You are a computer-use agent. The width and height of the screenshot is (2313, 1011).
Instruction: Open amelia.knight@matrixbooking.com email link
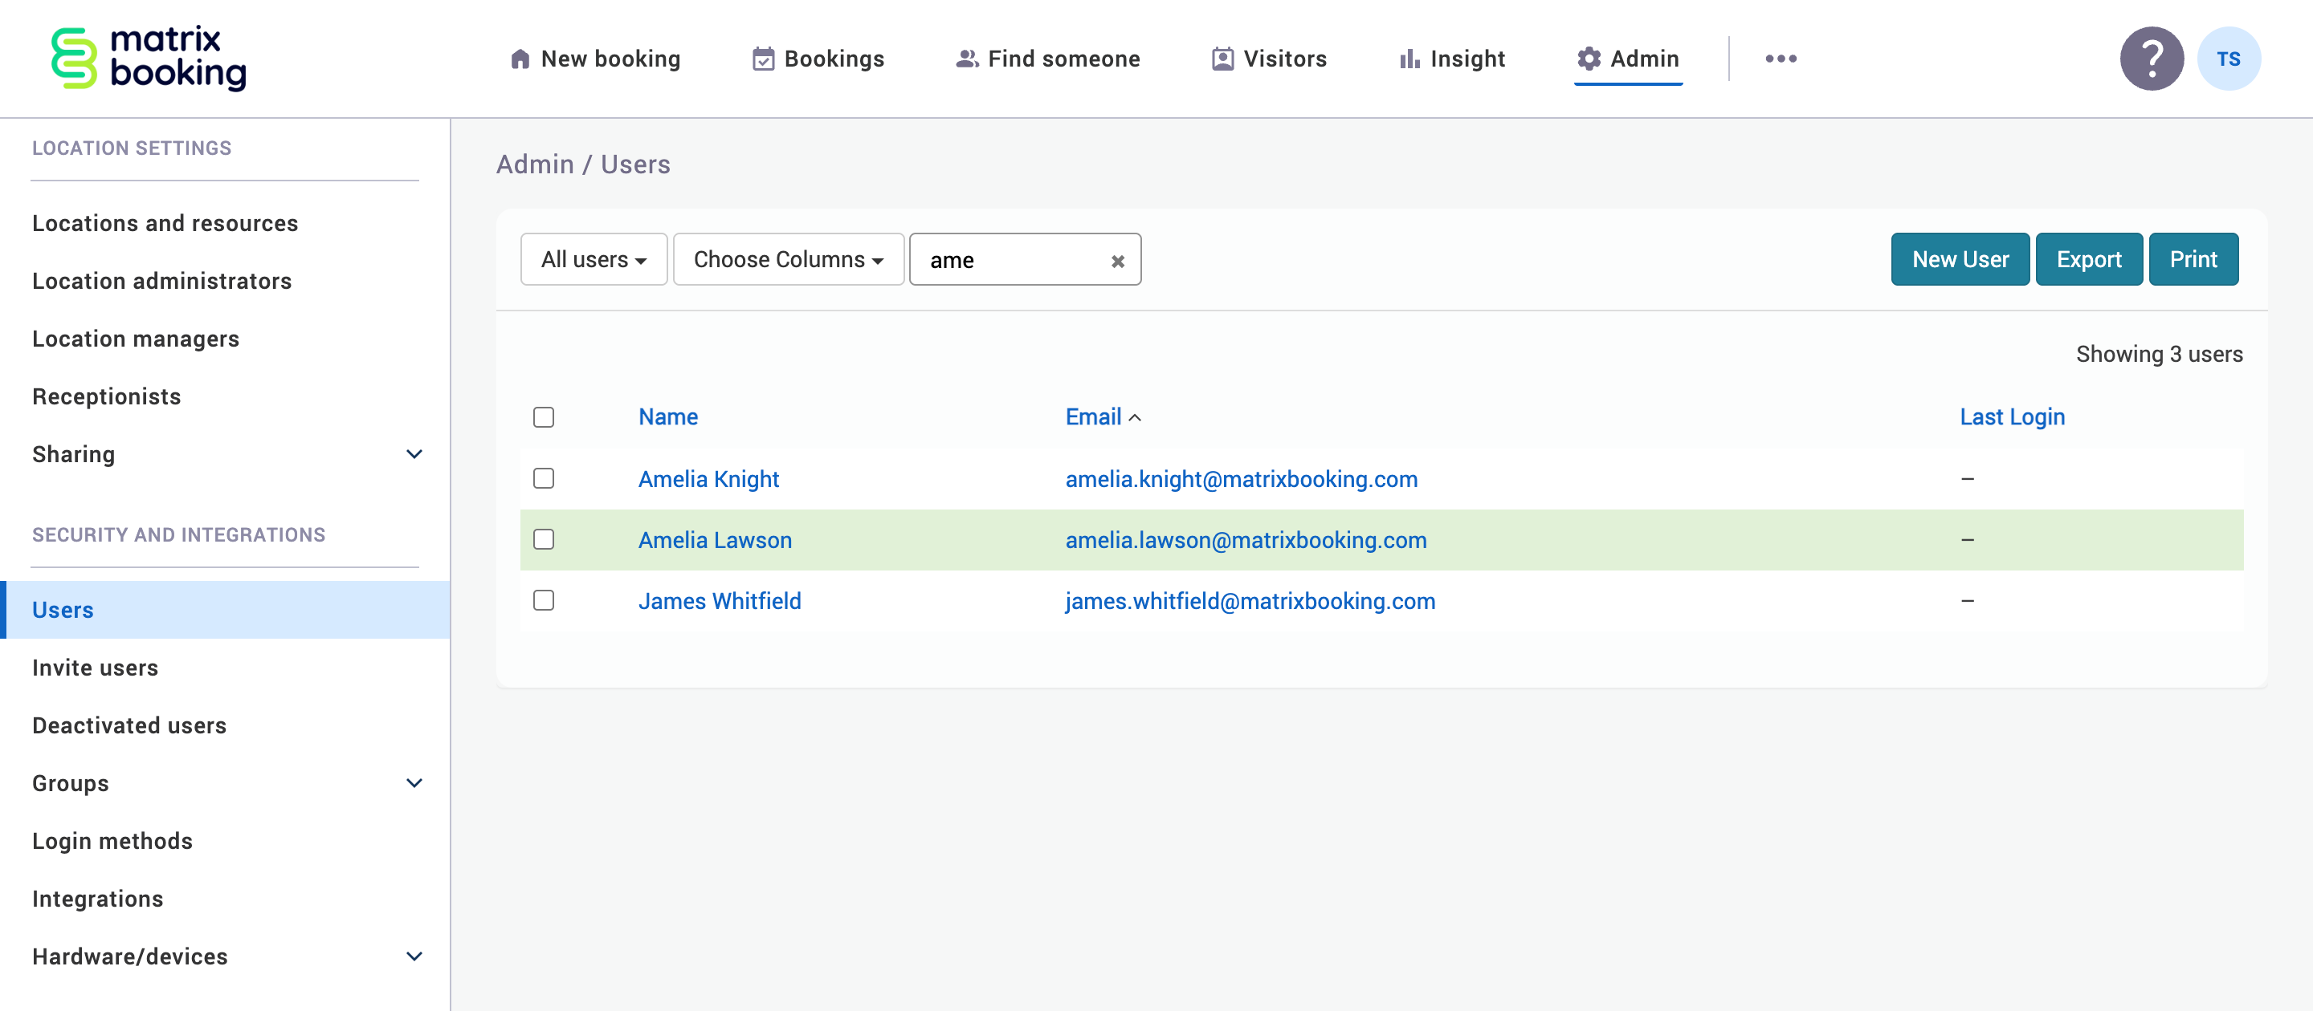pos(1241,479)
